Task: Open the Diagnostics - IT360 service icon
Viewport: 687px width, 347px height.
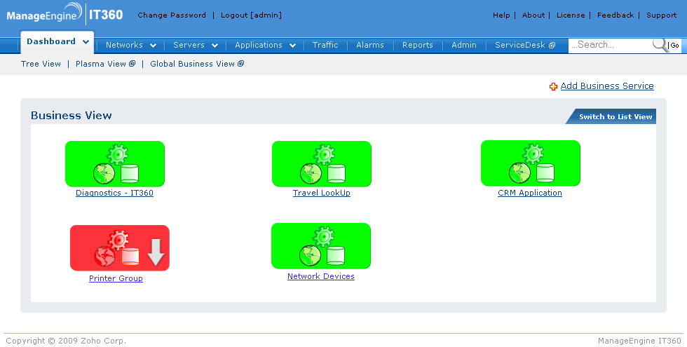Action: (115, 164)
